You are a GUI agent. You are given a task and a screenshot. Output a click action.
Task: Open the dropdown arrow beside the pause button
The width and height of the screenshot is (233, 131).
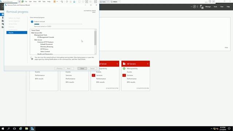click(x=57, y=1)
